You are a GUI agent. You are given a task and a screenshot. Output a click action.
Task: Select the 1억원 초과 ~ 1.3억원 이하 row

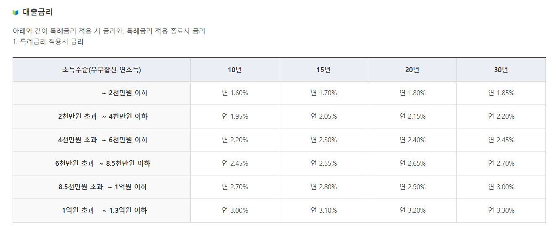point(279,211)
